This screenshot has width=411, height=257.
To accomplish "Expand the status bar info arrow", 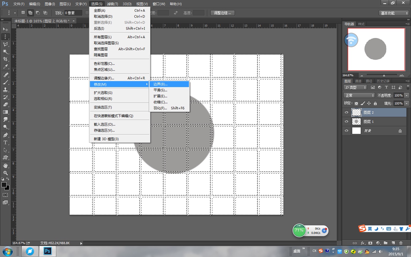I will 81,243.
